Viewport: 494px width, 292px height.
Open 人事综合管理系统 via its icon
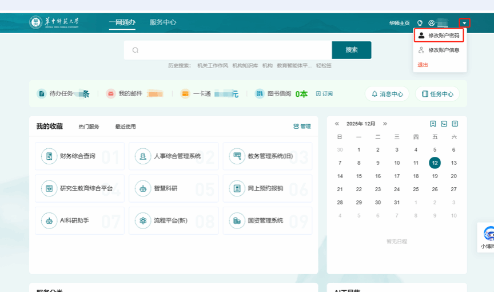(x=144, y=156)
